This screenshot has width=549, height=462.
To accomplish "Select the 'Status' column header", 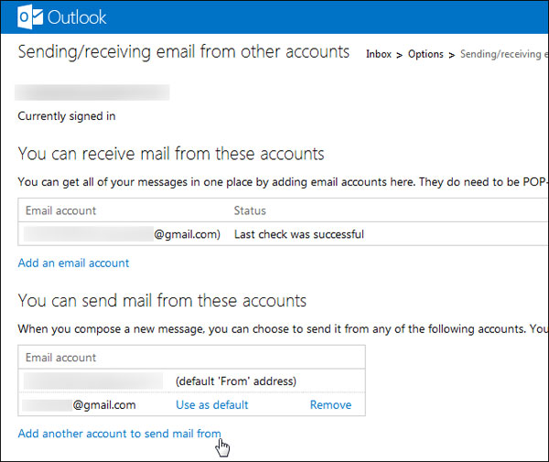I will [250, 210].
